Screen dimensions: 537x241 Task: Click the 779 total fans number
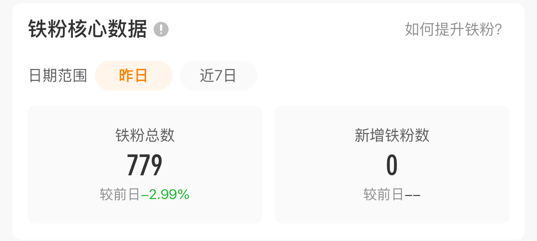tap(144, 165)
